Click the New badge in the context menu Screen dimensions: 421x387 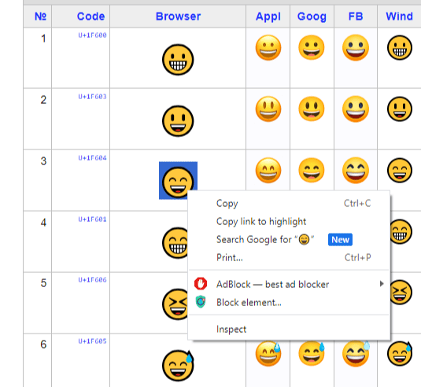(x=340, y=239)
